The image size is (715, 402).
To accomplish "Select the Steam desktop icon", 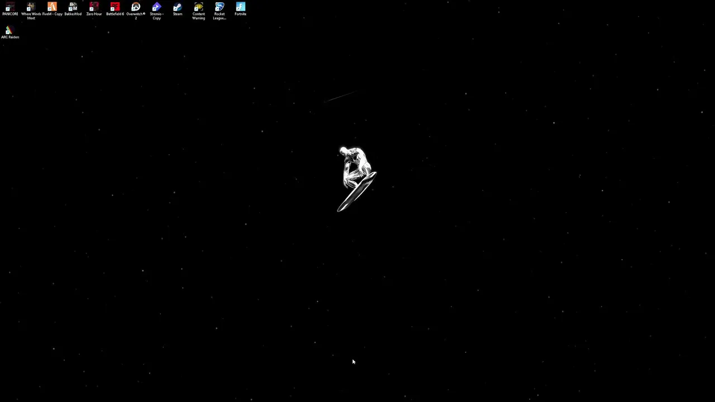I will point(178,9).
